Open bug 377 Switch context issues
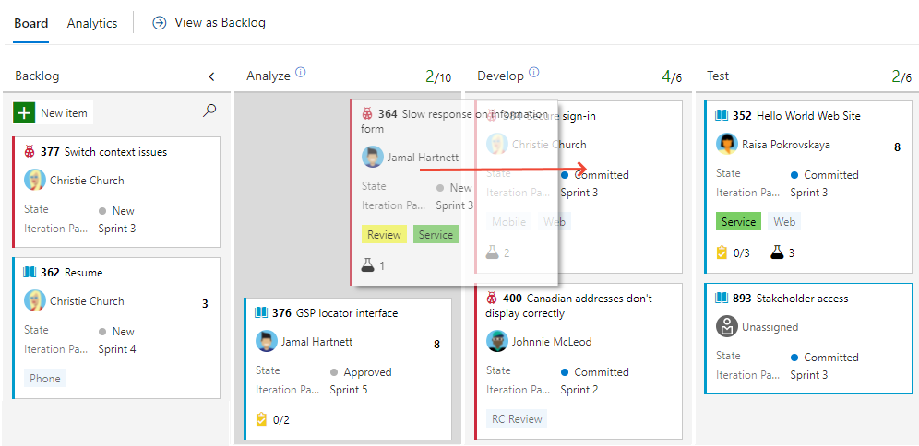Viewport: 919px width, 446px height. (x=115, y=152)
